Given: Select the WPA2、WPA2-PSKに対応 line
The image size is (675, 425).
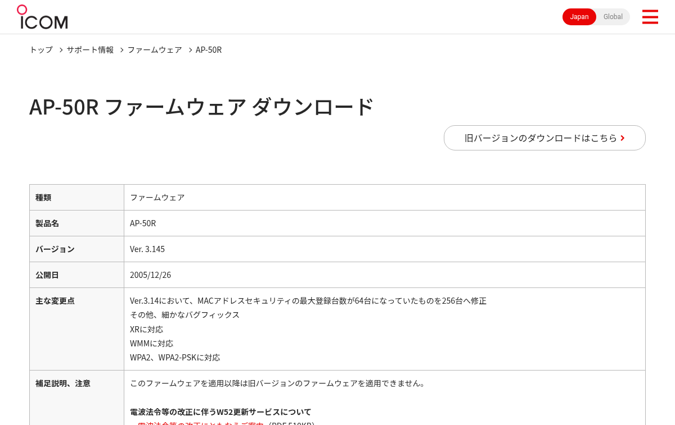Looking at the screenshot, I should pyautogui.click(x=175, y=357).
